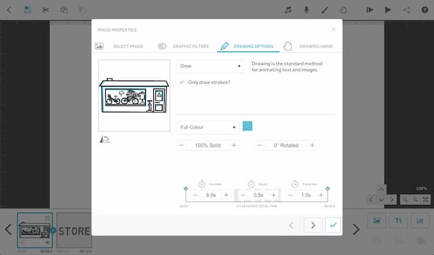Decrease Animate time from 8.0s
Image resolution: width=434 pixels, height=255 pixels.
point(195,195)
